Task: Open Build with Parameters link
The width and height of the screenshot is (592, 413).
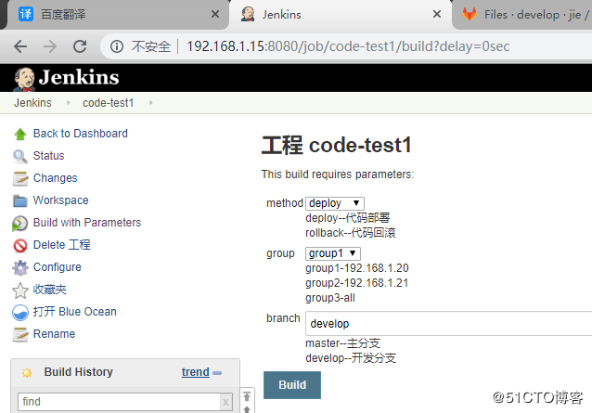Action: pyautogui.click(x=87, y=223)
